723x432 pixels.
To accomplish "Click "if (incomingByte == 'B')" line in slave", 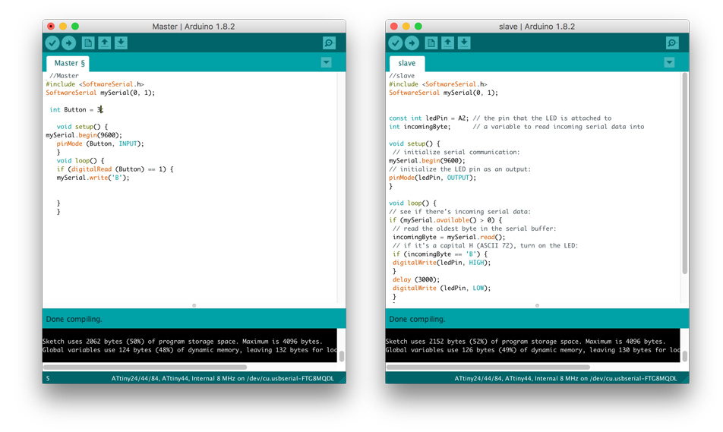I will [440, 254].
